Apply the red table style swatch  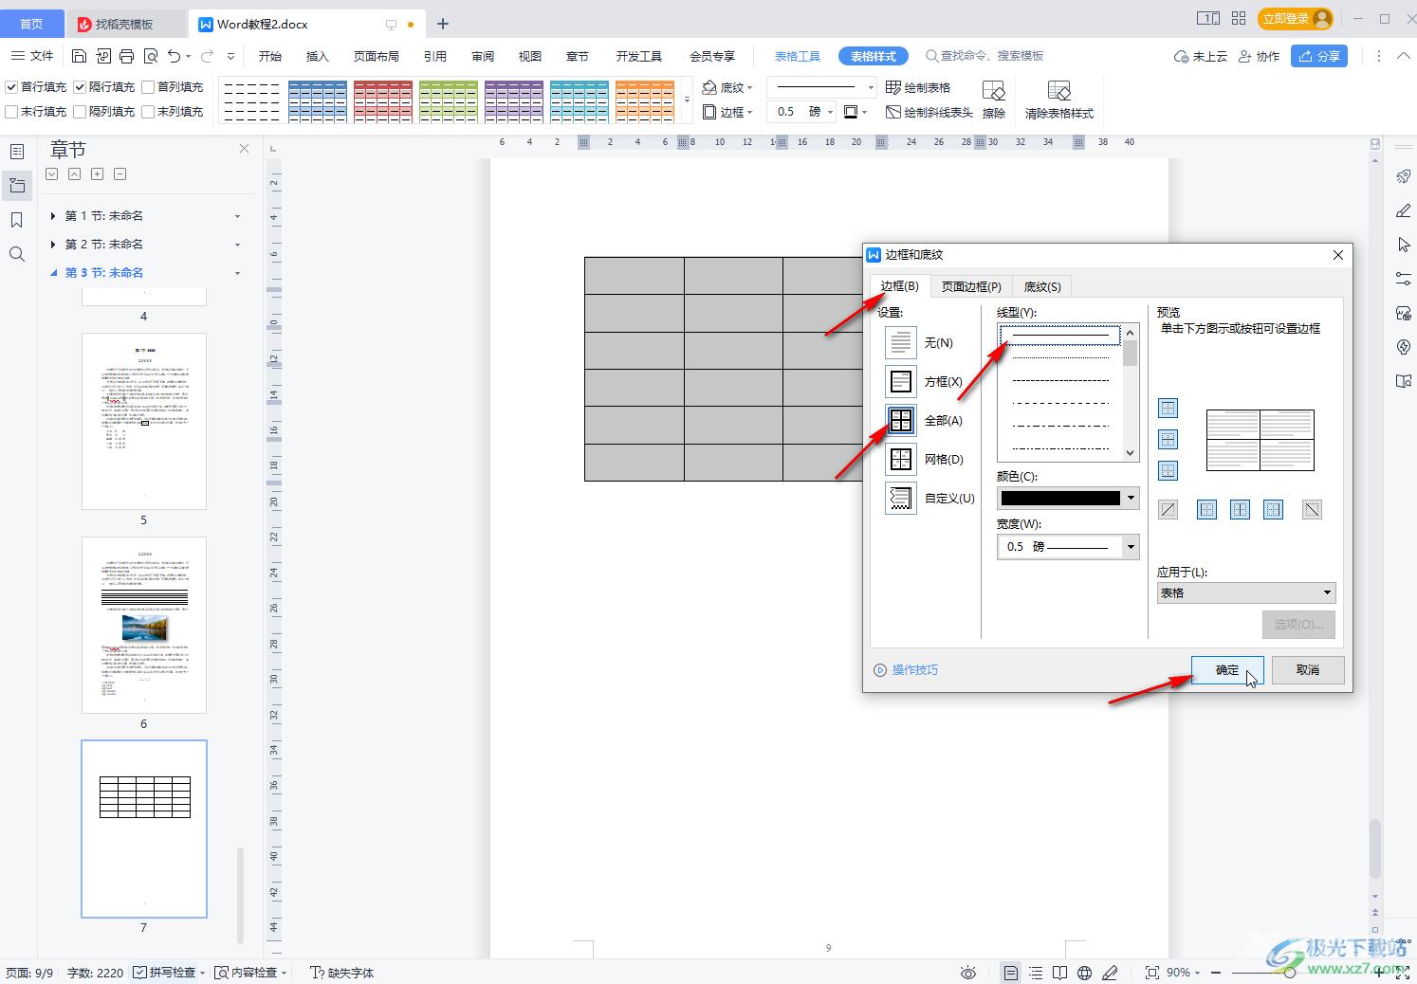click(x=383, y=100)
